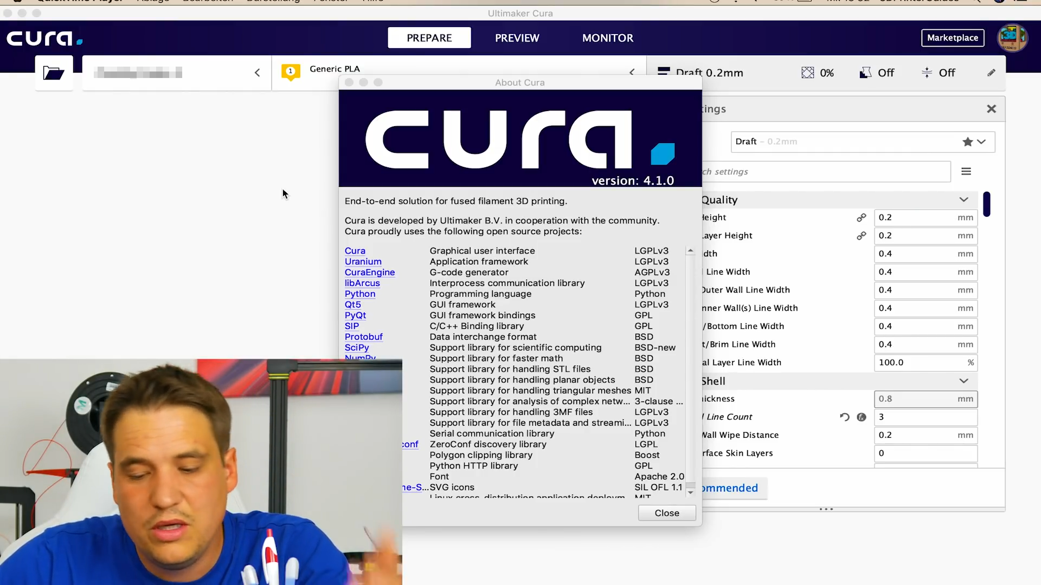Edit the Outer Wall Line Width field

[926, 290]
